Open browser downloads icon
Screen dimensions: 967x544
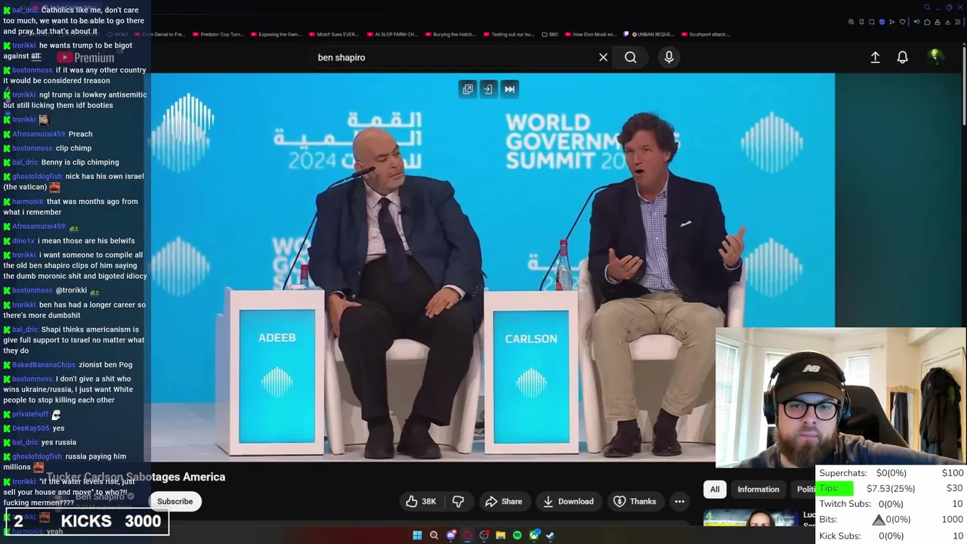pos(947,22)
